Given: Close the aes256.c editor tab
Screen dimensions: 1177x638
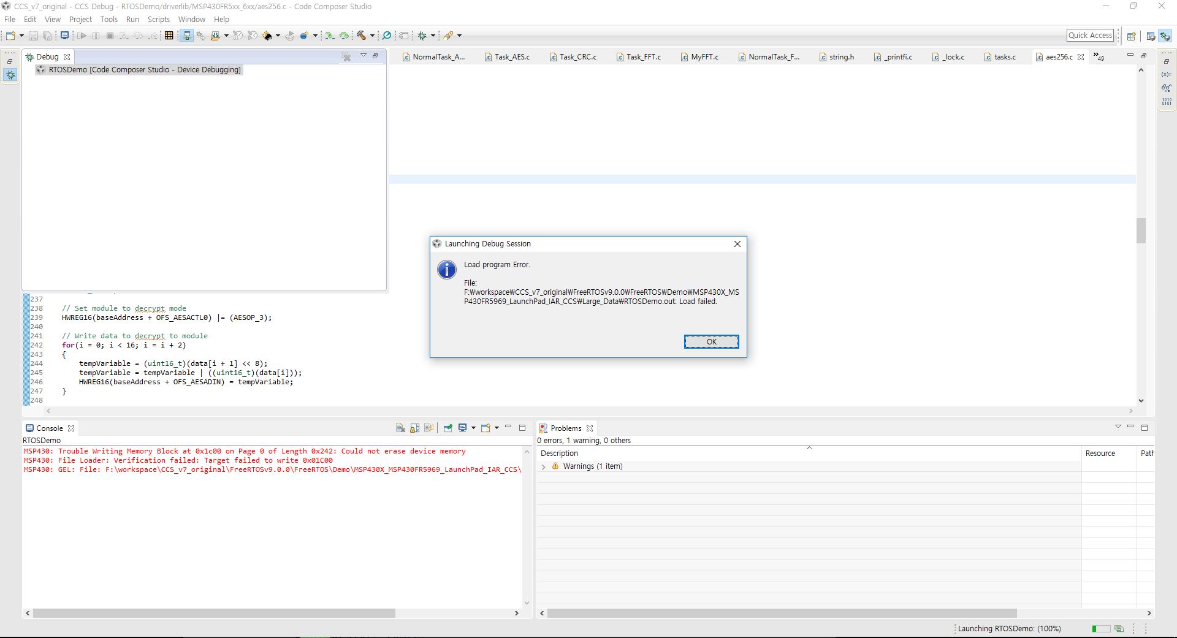Looking at the screenshot, I should 1081,57.
